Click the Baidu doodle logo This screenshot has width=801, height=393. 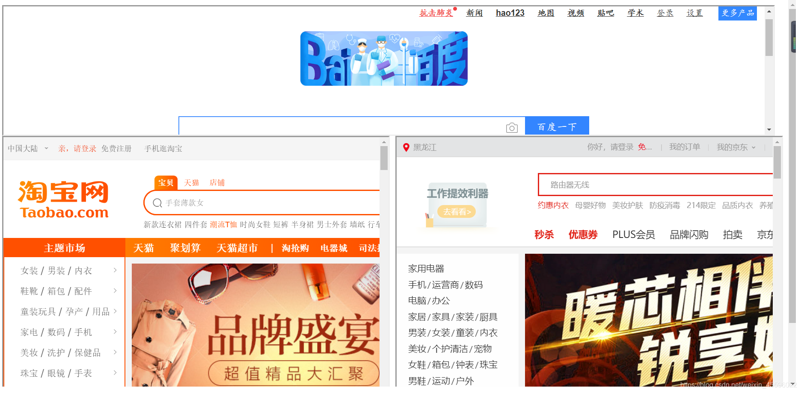click(x=384, y=59)
